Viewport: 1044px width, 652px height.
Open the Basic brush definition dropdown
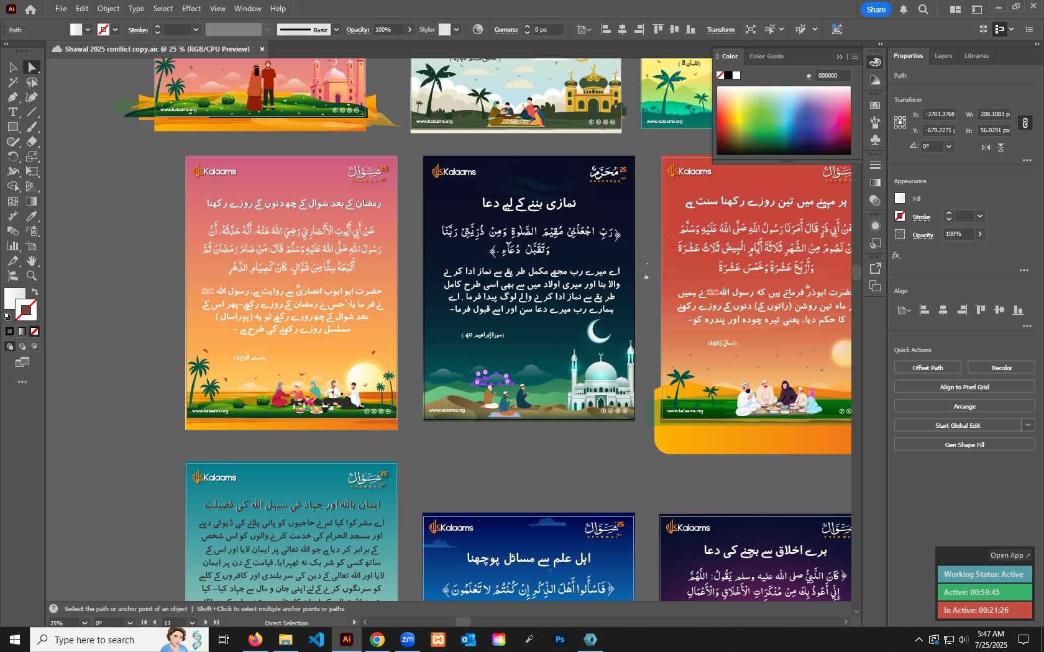pos(336,29)
